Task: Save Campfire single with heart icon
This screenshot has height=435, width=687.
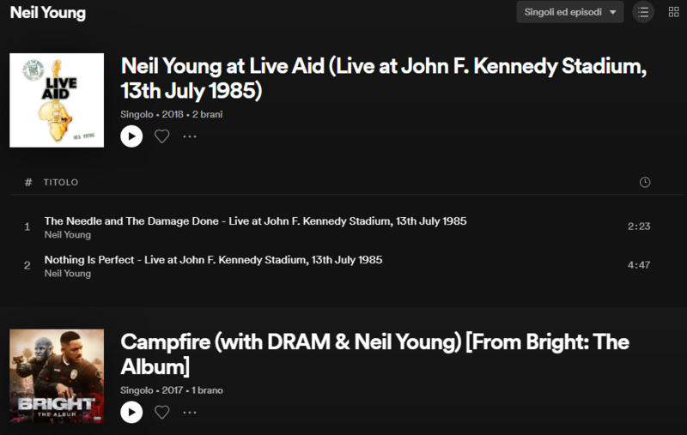Action: [x=161, y=413]
